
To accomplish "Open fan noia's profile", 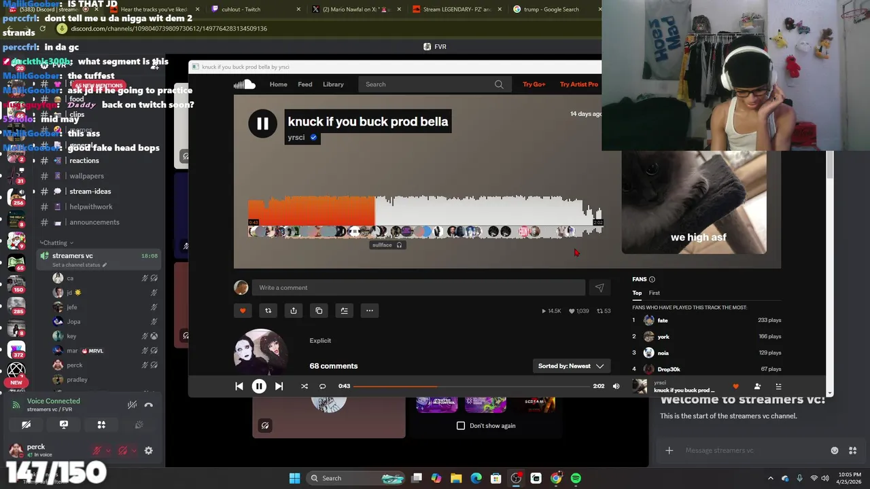I will [663, 352].
